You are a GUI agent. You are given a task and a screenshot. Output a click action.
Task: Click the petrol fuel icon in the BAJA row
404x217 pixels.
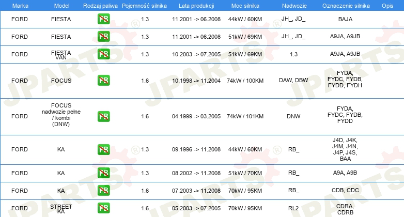103,19
